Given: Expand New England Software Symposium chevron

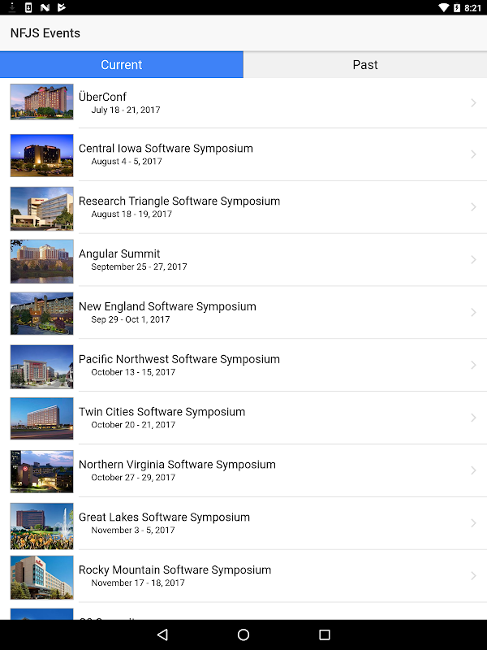Looking at the screenshot, I should point(473,312).
